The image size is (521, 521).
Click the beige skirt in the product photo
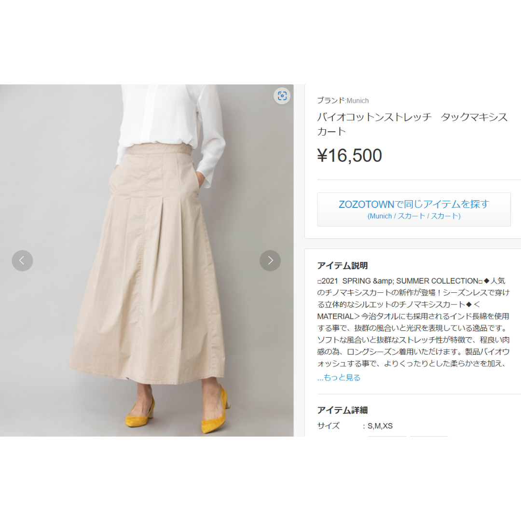point(146,266)
